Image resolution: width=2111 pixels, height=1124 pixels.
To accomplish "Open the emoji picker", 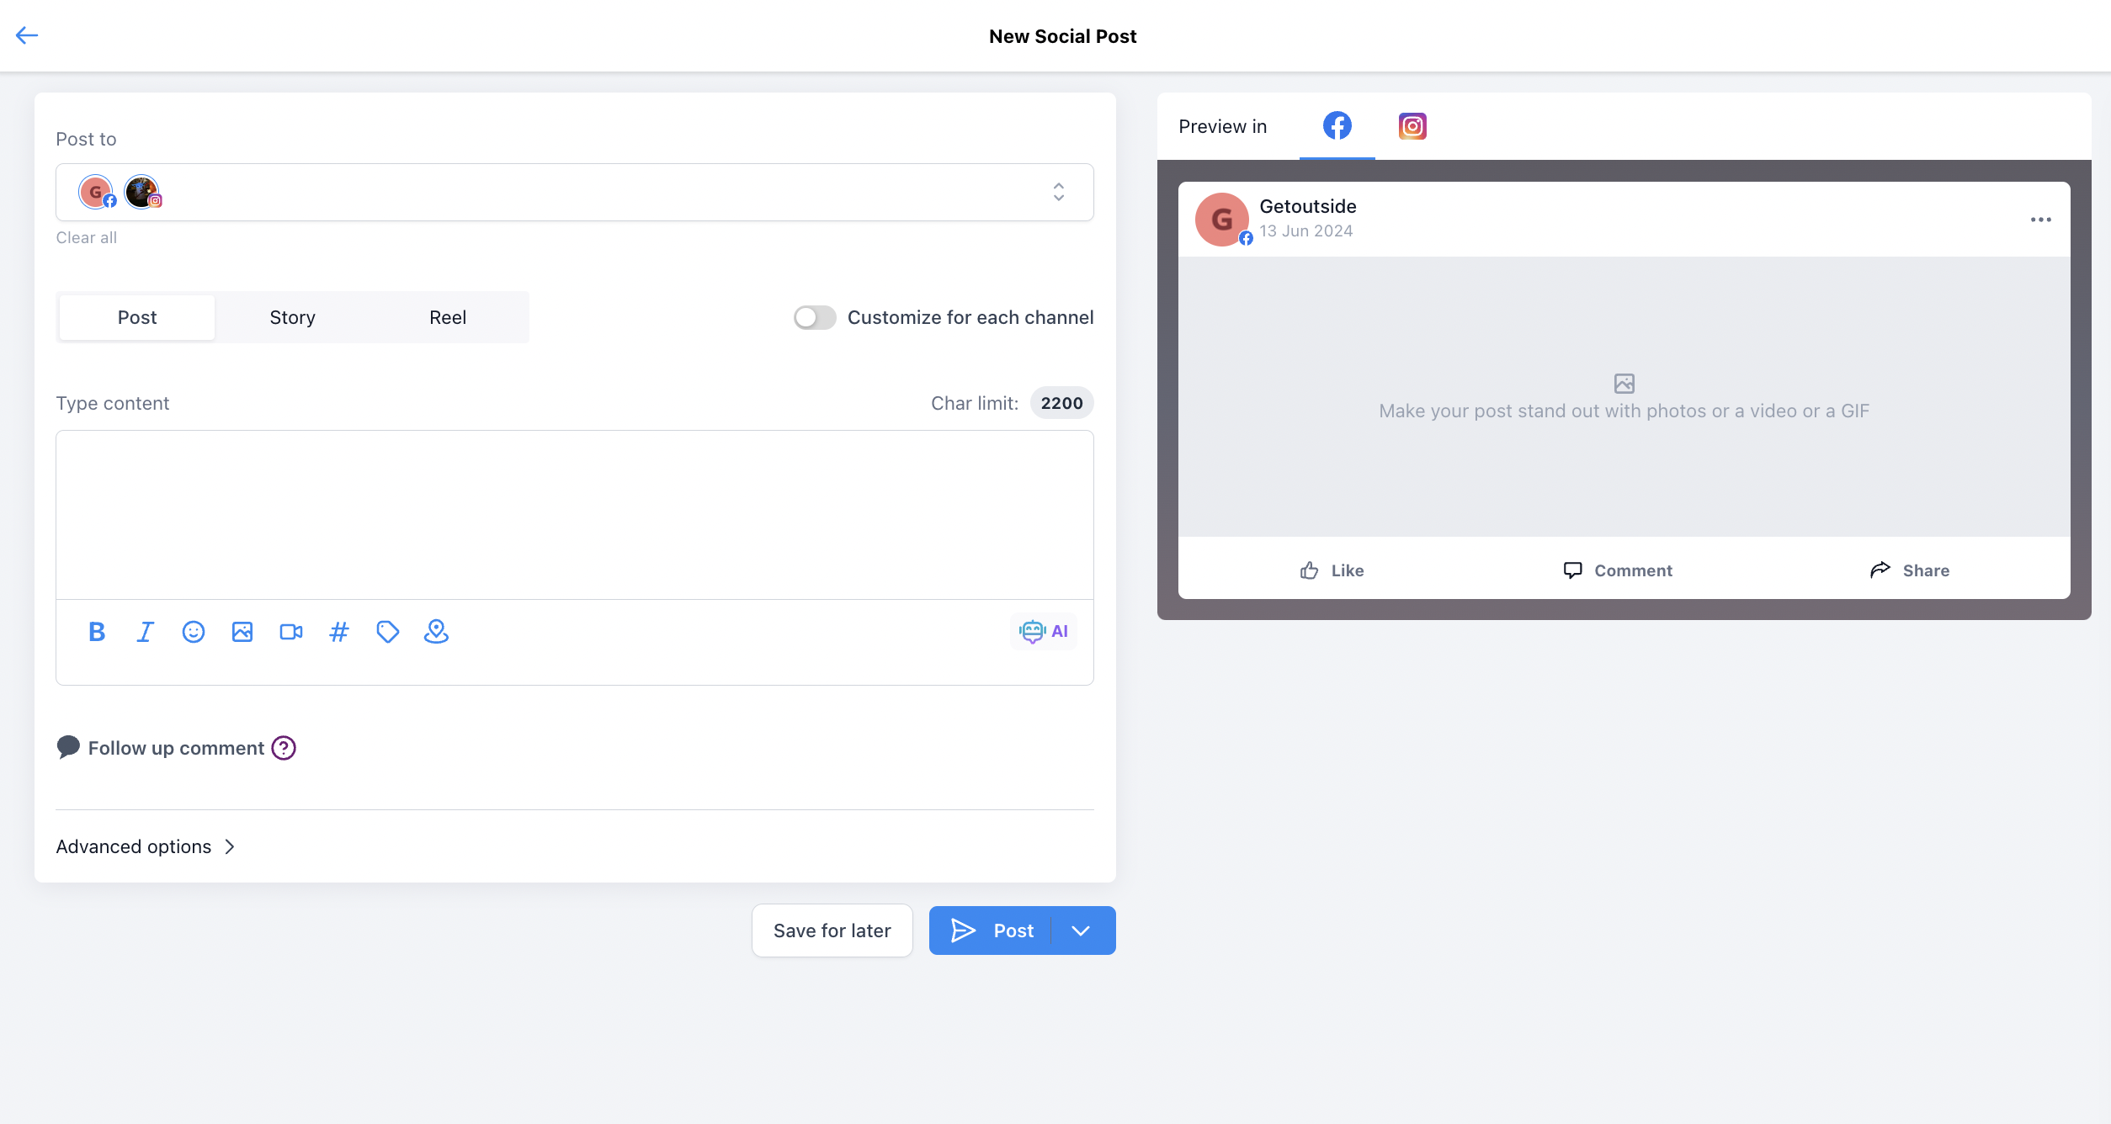I will tap(194, 632).
